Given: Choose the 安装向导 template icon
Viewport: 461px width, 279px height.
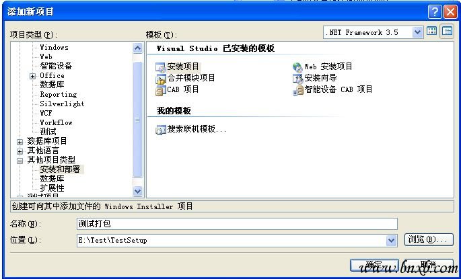Looking at the screenshot, I should tap(298, 79).
